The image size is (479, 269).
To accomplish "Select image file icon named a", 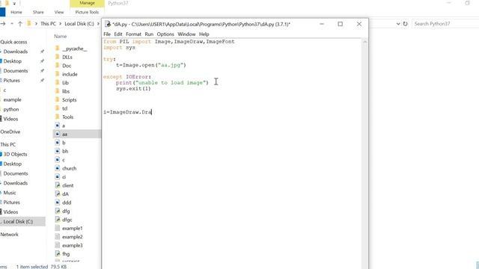I will [x=57, y=126].
